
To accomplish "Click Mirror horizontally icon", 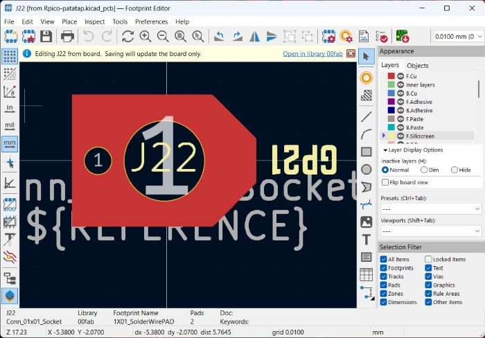I will [254, 37].
